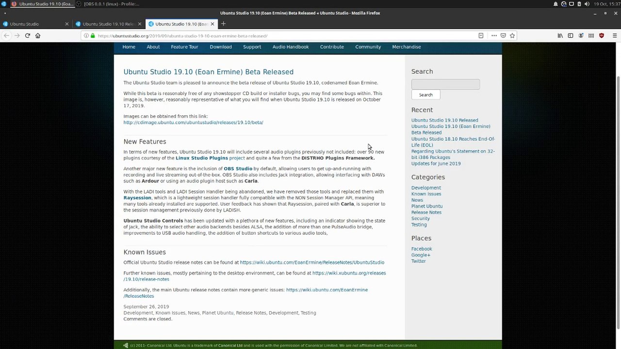Check the battery power indicator

tap(579, 4)
